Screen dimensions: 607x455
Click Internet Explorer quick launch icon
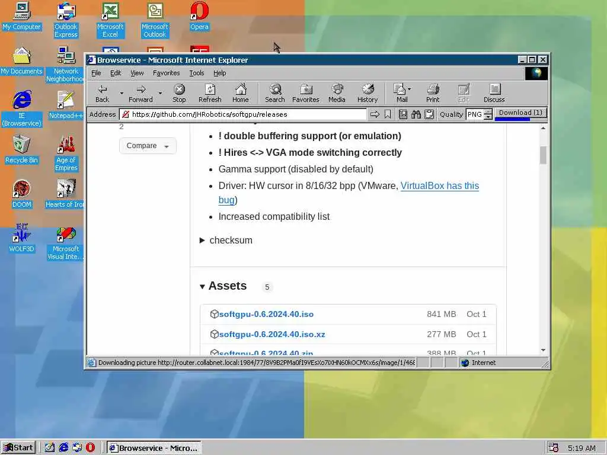(x=63, y=448)
